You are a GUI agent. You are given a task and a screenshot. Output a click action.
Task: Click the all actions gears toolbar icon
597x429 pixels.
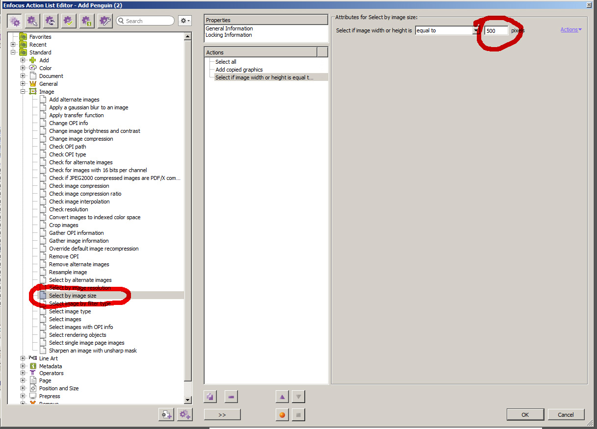point(15,21)
